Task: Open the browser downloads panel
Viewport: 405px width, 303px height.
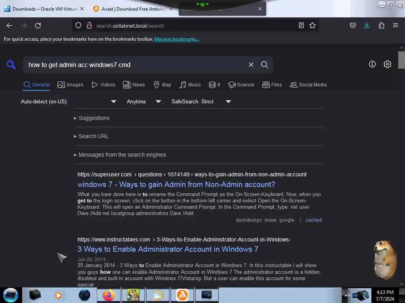Action: [x=367, y=25]
